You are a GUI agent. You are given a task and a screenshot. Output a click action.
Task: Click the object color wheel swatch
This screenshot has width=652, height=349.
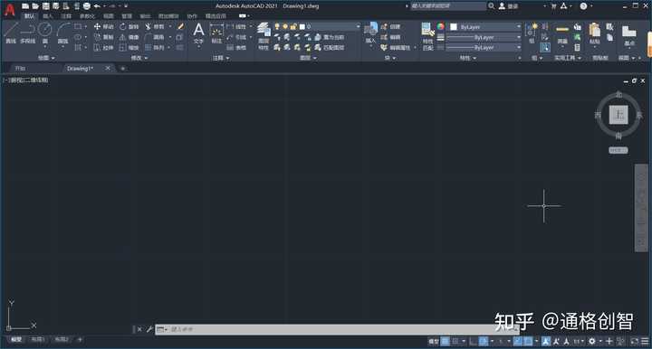point(440,26)
